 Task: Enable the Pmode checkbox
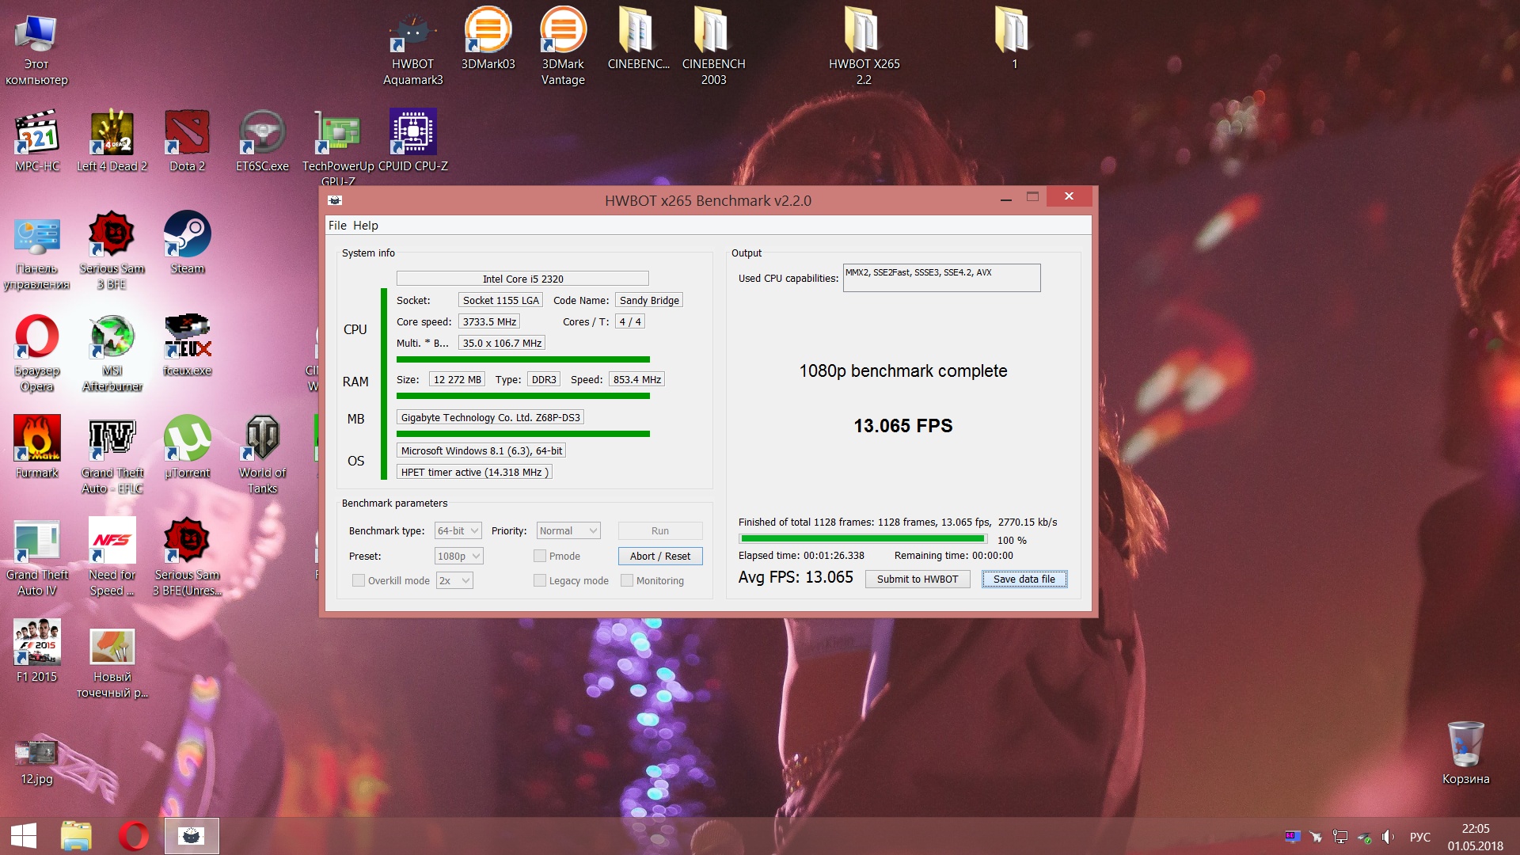point(540,556)
